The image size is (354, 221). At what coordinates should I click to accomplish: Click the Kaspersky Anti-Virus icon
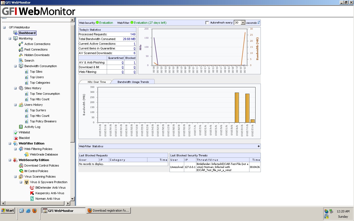tap(32, 193)
